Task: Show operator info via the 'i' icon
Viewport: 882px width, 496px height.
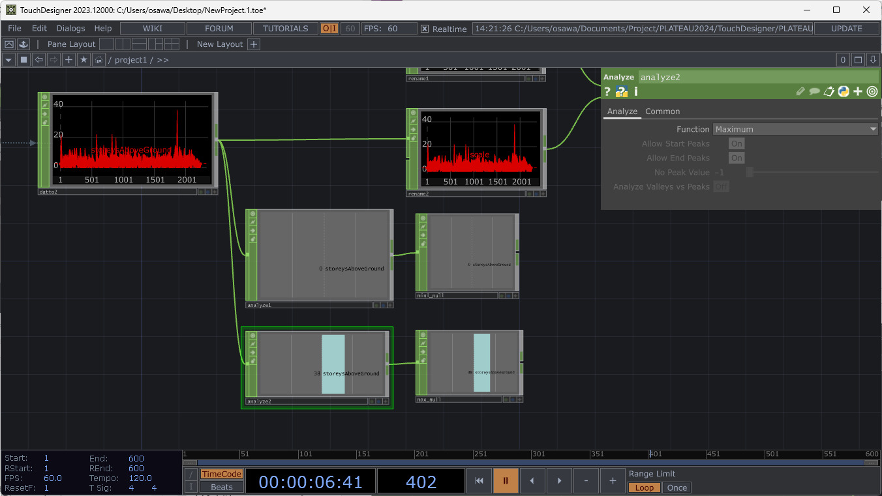Action: click(x=635, y=92)
